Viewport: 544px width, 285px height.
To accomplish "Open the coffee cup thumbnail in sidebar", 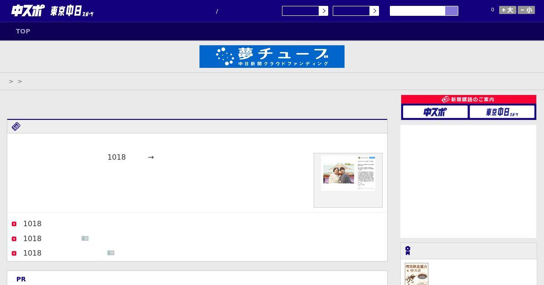I will click(417, 274).
